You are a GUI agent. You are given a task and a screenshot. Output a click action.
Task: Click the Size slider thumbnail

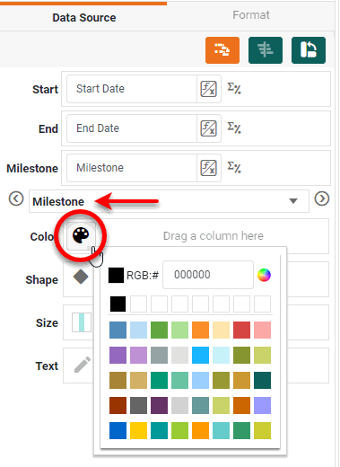pyautogui.click(x=82, y=322)
